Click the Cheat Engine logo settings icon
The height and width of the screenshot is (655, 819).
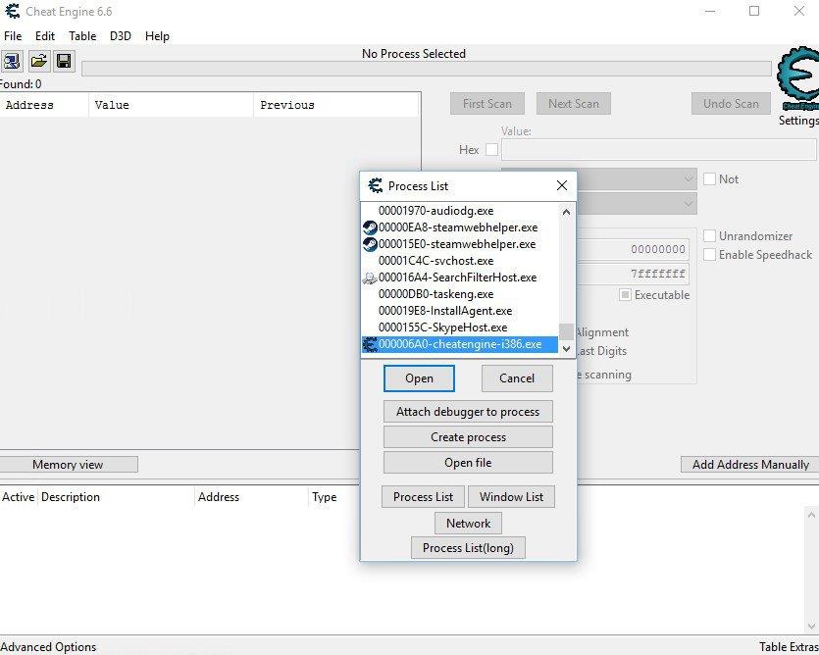(x=797, y=78)
